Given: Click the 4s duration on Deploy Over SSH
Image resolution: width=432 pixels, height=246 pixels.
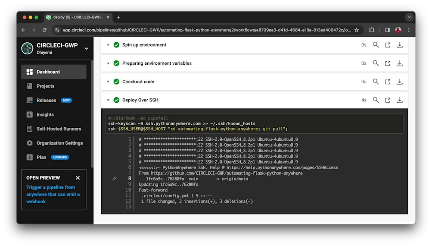Looking at the screenshot, I should (x=364, y=100).
